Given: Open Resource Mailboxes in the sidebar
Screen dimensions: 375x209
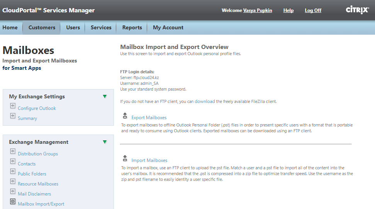Looking at the screenshot, I should coord(38,184).
